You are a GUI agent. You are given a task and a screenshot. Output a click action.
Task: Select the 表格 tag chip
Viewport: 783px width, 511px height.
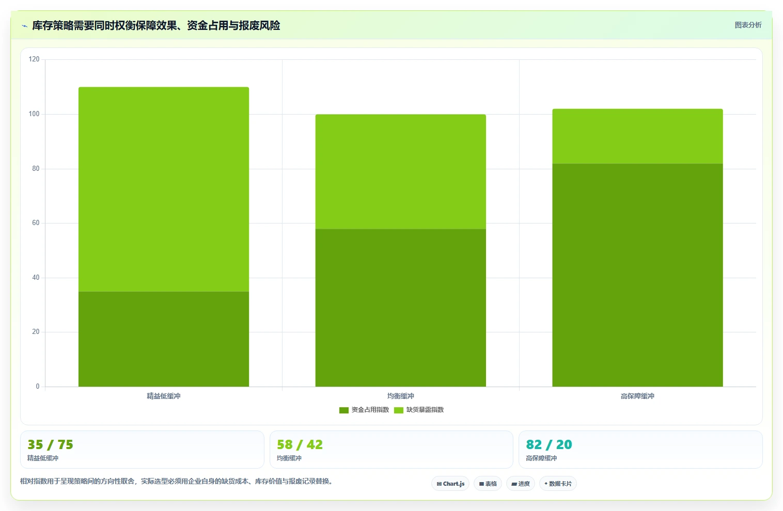(488, 484)
